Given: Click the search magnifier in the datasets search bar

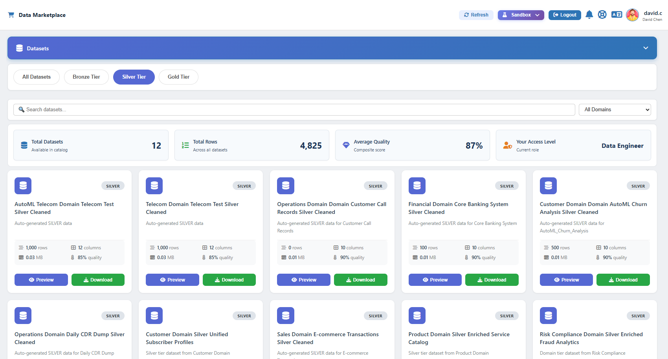Looking at the screenshot, I should (x=22, y=109).
